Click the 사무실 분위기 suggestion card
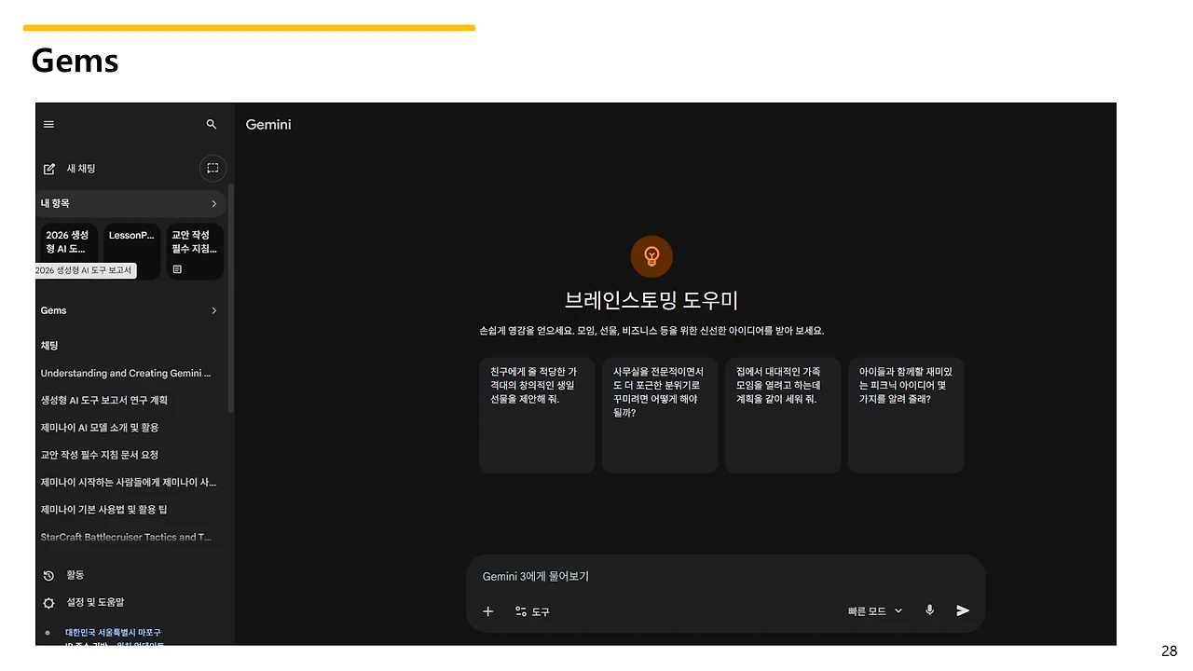 pyautogui.click(x=660, y=414)
